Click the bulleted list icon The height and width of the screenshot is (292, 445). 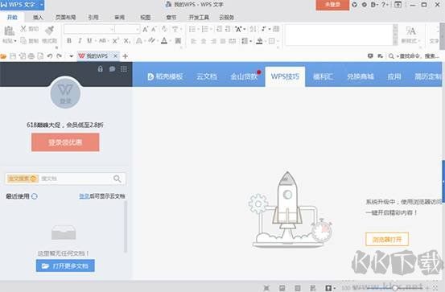click(x=192, y=29)
